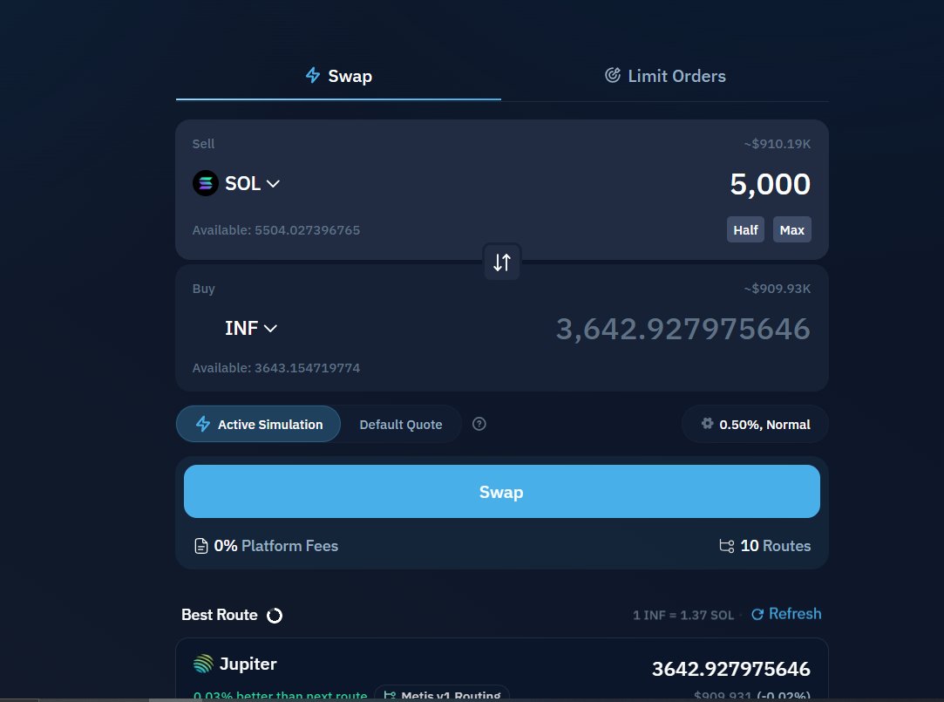Expand the INF buy token dropdown

coord(251,328)
